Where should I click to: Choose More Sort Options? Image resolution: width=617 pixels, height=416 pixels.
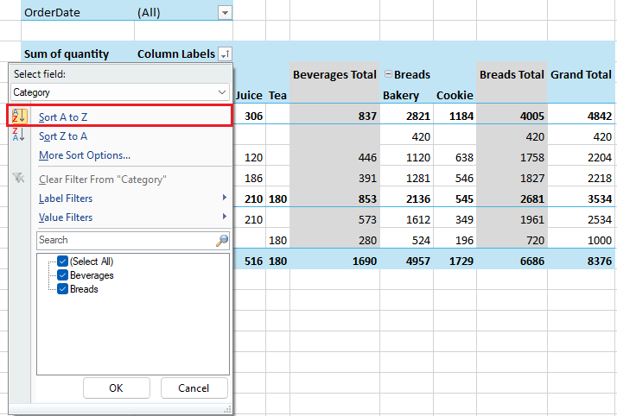[x=85, y=155]
